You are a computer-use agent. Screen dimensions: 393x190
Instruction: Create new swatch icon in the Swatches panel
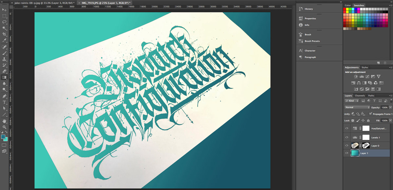(x=378, y=63)
